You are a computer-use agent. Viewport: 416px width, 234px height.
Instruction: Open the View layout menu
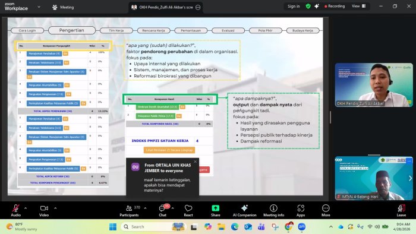coord(359,6)
